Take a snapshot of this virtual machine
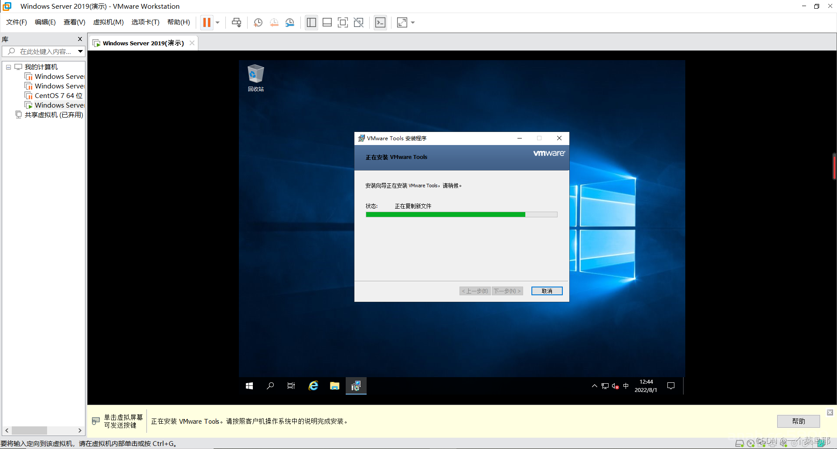 [x=258, y=22]
